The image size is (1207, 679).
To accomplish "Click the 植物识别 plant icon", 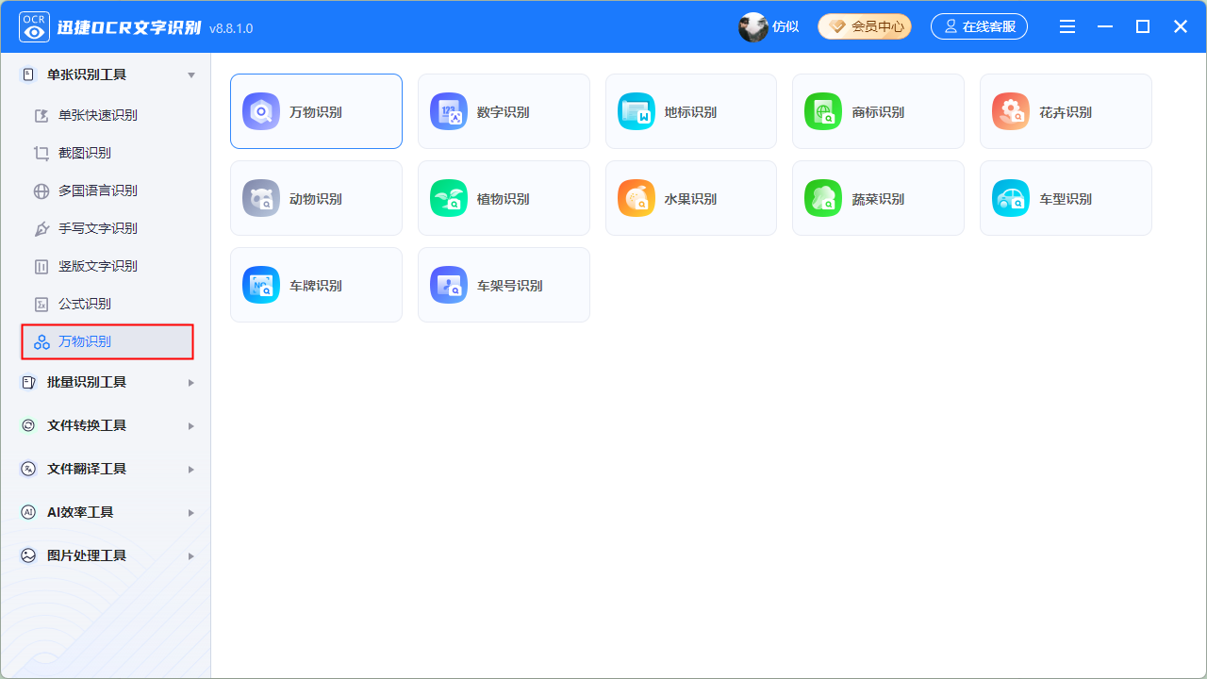I will point(449,198).
